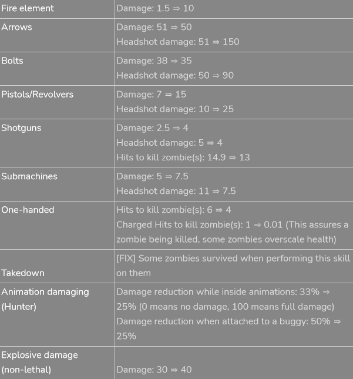Select the Takedown row label

23,273
